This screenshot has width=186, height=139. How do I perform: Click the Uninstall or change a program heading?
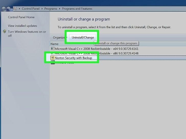click(x=84, y=19)
